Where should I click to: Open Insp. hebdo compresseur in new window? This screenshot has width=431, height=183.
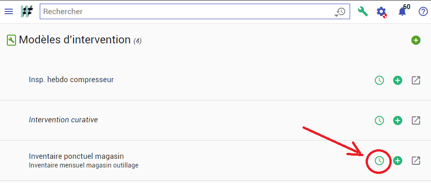(416, 80)
